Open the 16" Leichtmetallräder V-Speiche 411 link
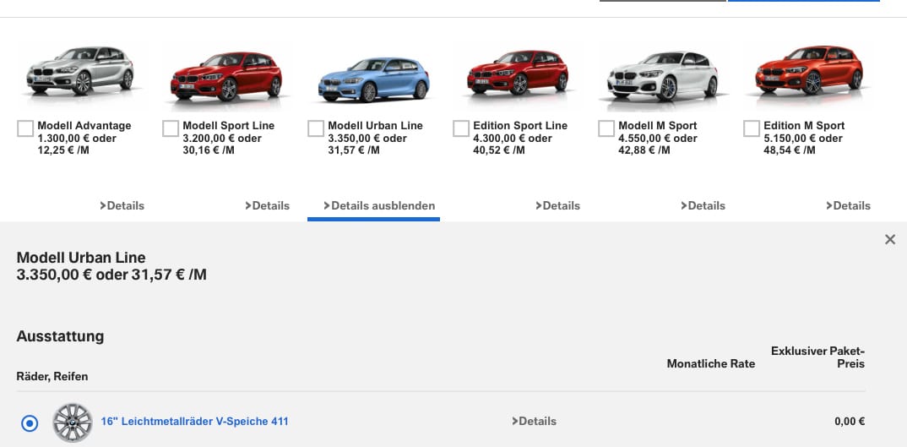The width and height of the screenshot is (907, 447). tap(194, 421)
